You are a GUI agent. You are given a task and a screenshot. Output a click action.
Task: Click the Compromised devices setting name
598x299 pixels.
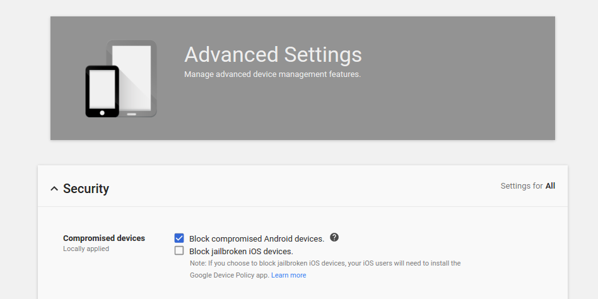click(x=104, y=238)
